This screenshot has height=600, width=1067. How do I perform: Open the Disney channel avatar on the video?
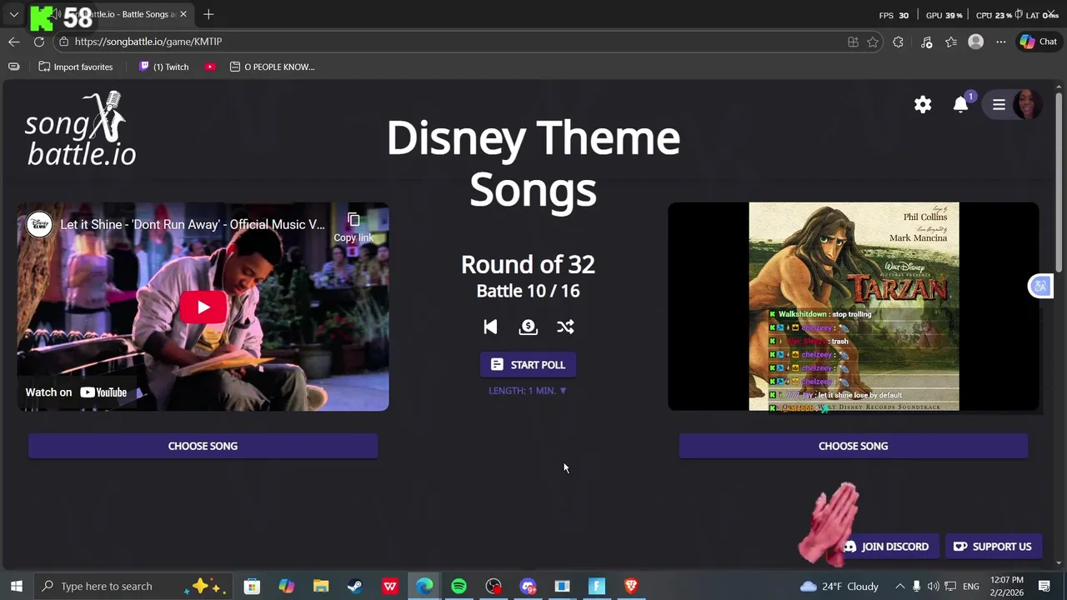point(39,224)
